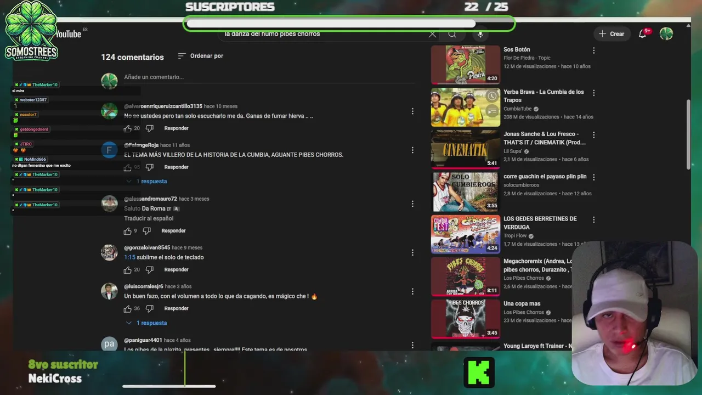Open LOS GEDES BERRETINES DE VERDUGA thumbnail
The height and width of the screenshot is (395, 702).
point(466,234)
